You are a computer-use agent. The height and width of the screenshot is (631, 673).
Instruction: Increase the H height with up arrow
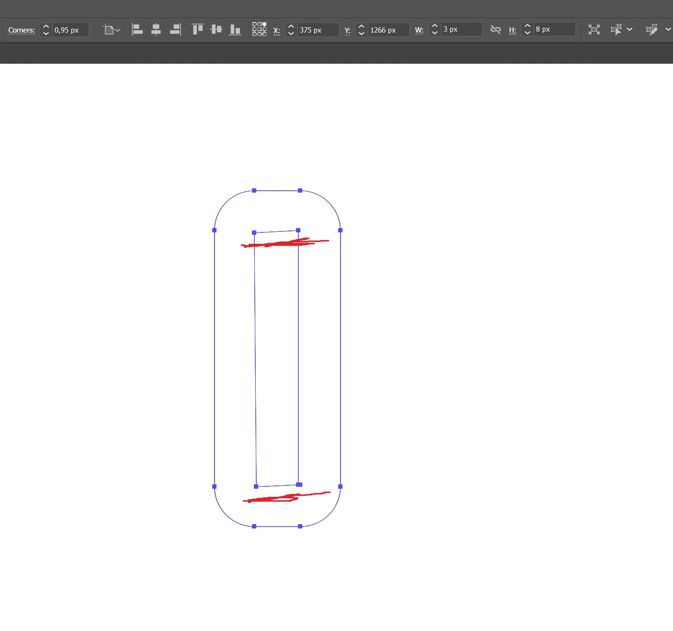[x=527, y=26]
